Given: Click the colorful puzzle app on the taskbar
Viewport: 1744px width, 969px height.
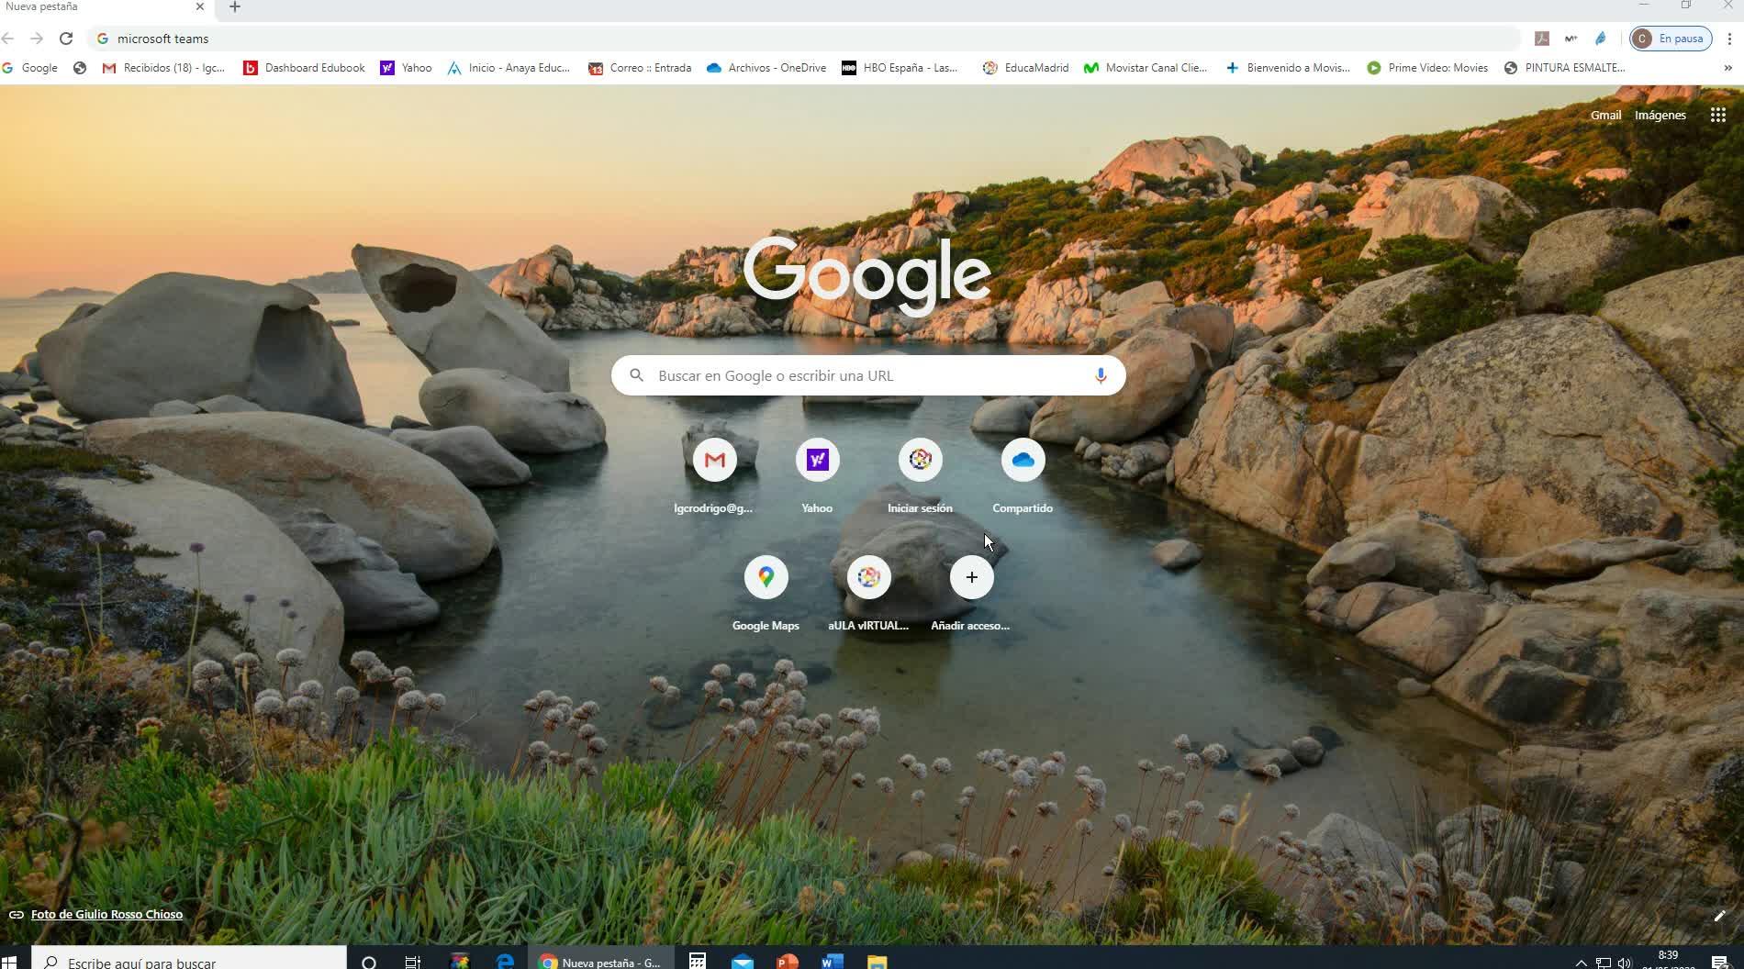Looking at the screenshot, I should point(460,962).
